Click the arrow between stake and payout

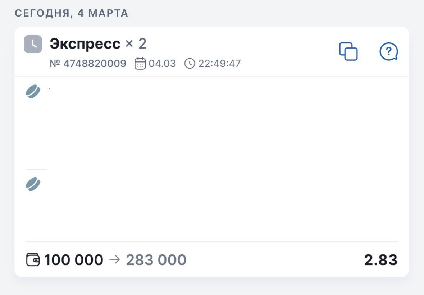[x=114, y=260]
